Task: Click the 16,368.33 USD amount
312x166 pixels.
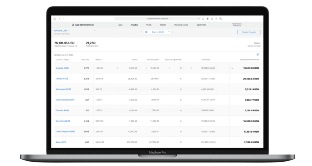Action: coord(251,121)
